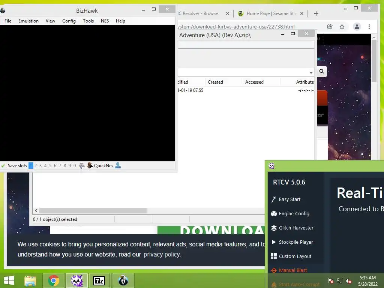Open File Explorer from the taskbar
This screenshot has width=384, height=288.
pyautogui.click(x=30, y=280)
